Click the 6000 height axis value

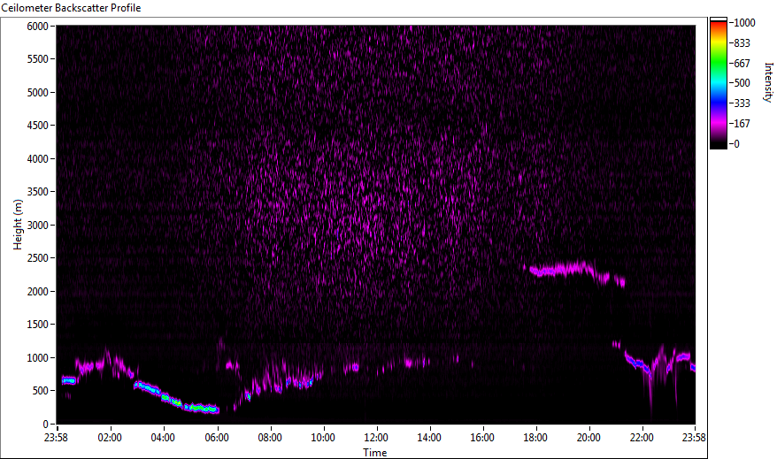(x=38, y=27)
